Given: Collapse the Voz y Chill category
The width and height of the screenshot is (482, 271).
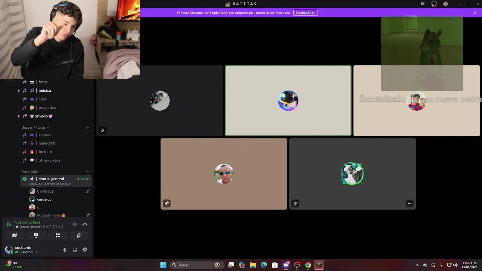Looking at the screenshot, I should [x=32, y=172].
